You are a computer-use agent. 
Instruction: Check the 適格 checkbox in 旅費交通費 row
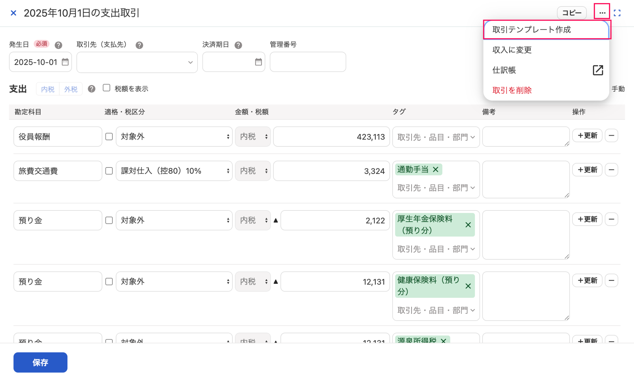coord(109,171)
